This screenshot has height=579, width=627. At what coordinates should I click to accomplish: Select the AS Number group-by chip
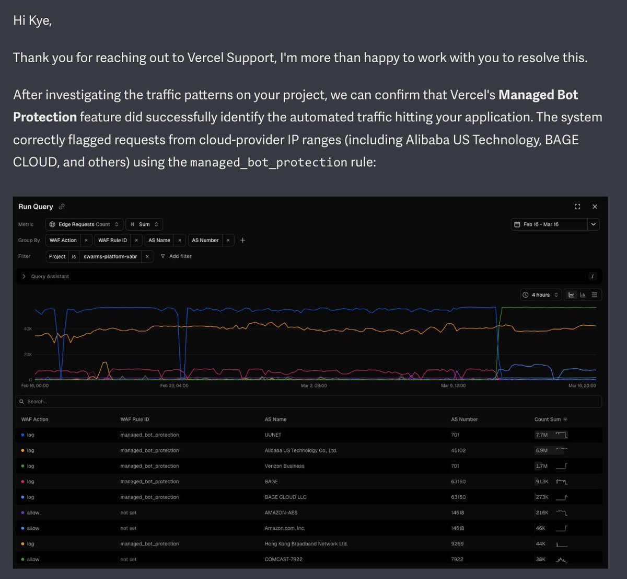[205, 241]
